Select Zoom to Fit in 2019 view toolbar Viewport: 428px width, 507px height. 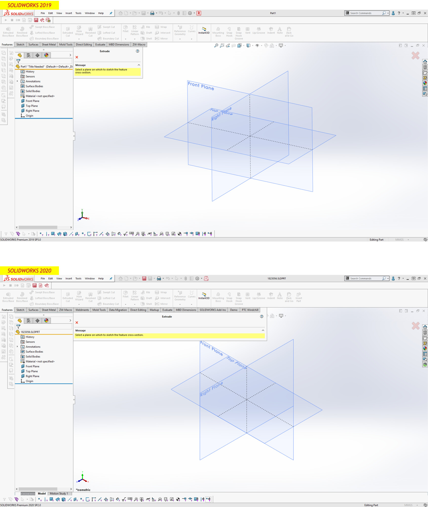216,45
